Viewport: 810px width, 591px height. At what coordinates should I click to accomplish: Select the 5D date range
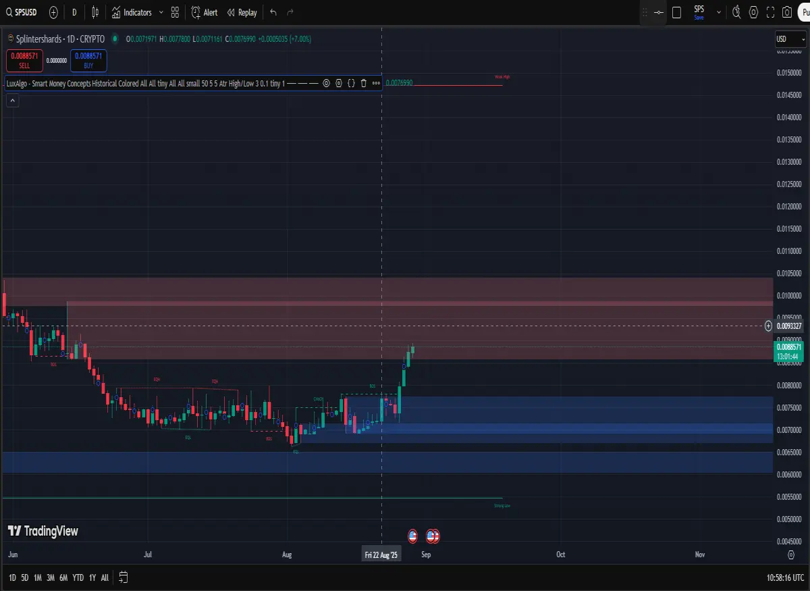point(25,578)
